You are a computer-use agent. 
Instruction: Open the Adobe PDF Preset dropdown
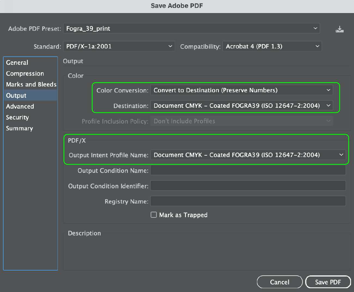(x=192, y=28)
